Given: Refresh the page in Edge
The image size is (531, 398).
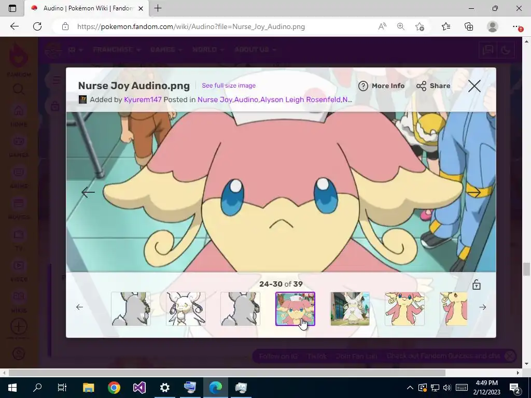Looking at the screenshot, I should click(37, 26).
